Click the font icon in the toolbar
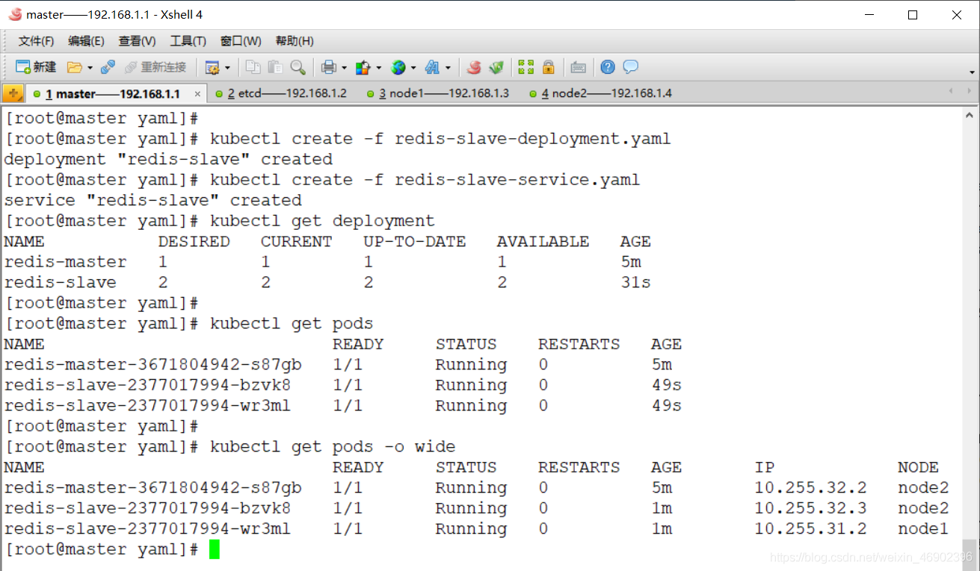The width and height of the screenshot is (980, 571). tap(432, 67)
